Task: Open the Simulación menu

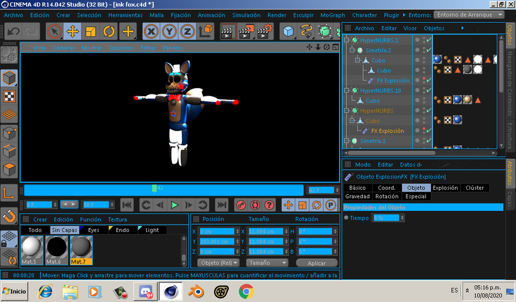Action: tap(246, 15)
